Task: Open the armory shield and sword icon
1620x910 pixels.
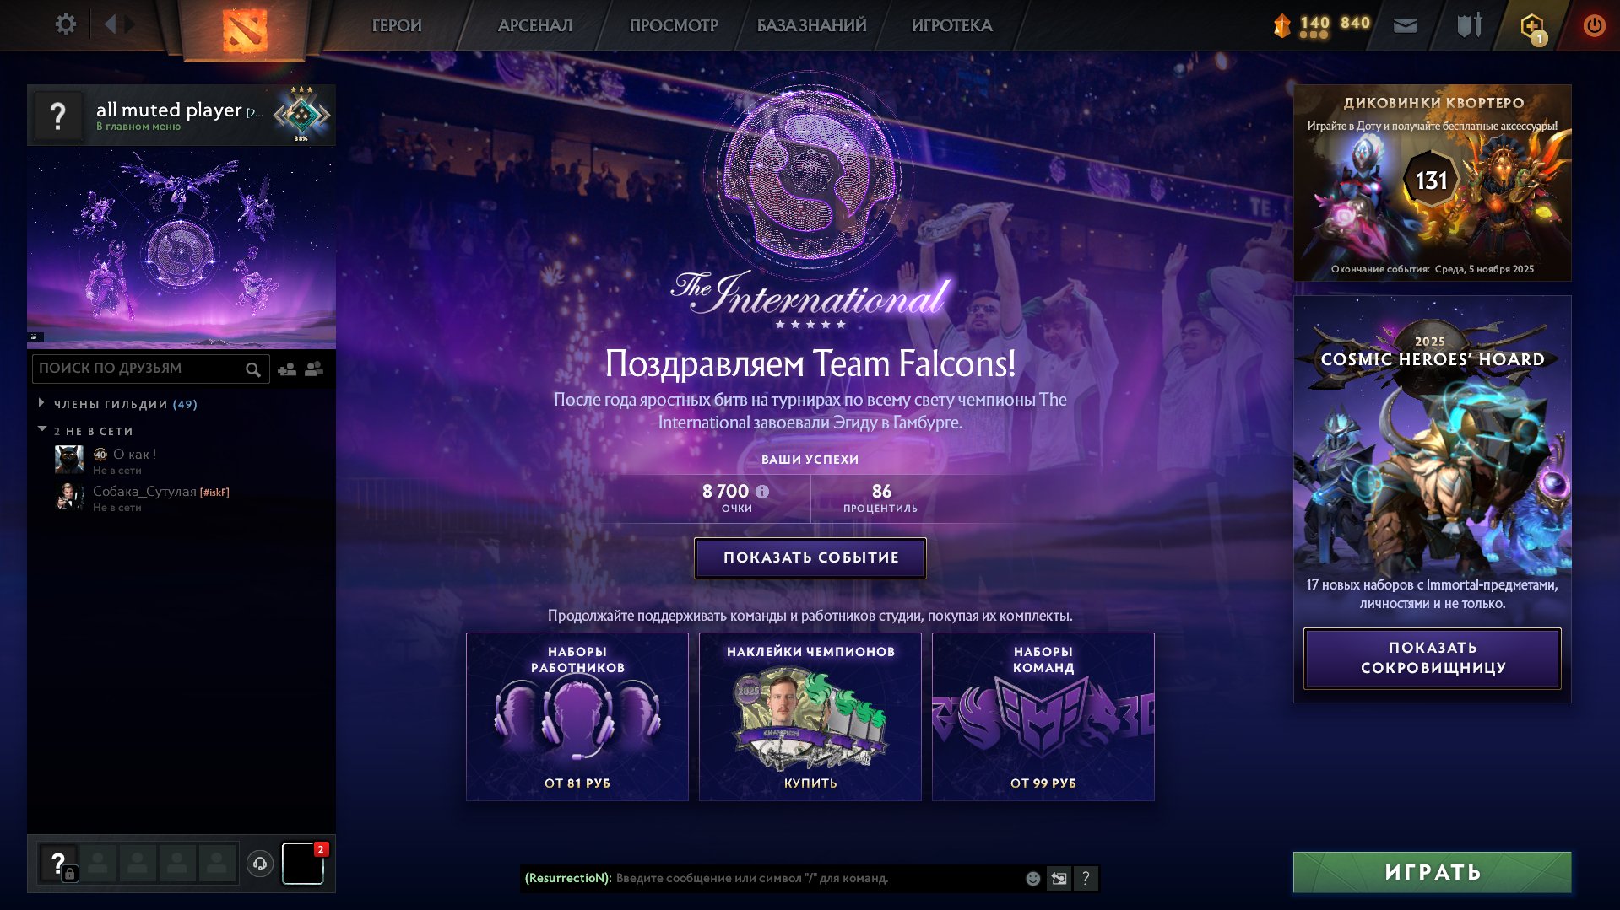Action: coord(1469,25)
